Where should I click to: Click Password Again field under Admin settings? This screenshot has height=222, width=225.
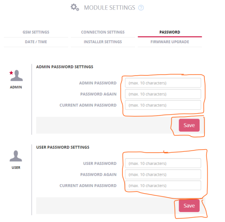pyautogui.click(x=163, y=94)
